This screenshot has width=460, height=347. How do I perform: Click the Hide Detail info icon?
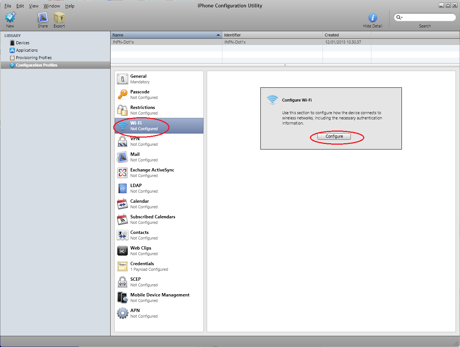tap(373, 18)
